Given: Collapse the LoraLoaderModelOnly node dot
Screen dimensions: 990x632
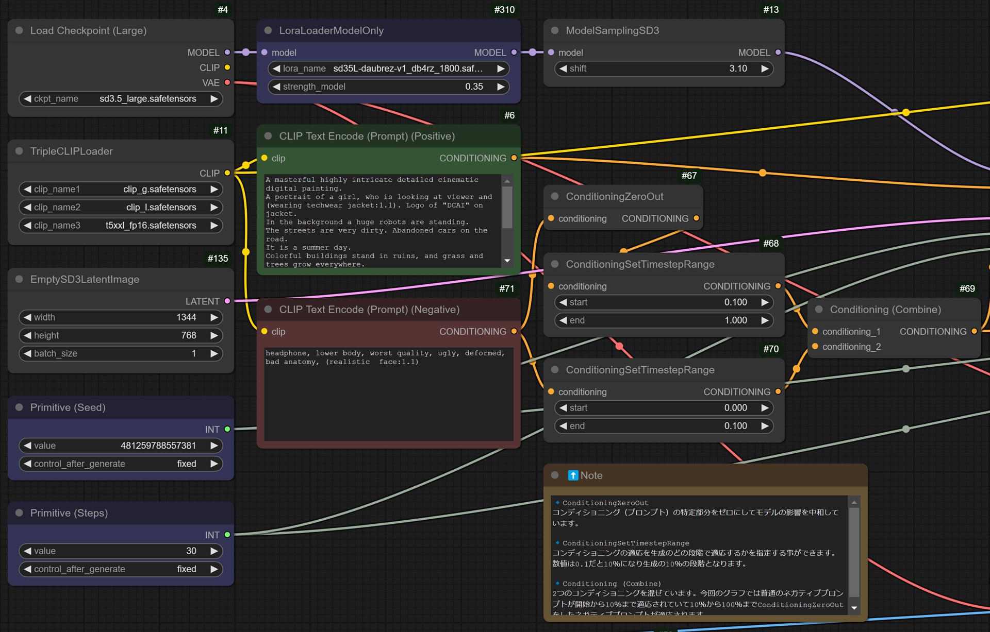Looking at the screenshot, I should pyautogui.click(x=268, y=30).
